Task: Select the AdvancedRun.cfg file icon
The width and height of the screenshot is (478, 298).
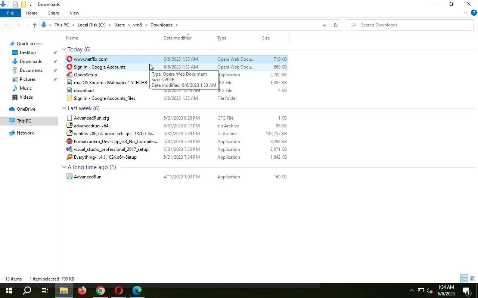Action: point(69,118)
